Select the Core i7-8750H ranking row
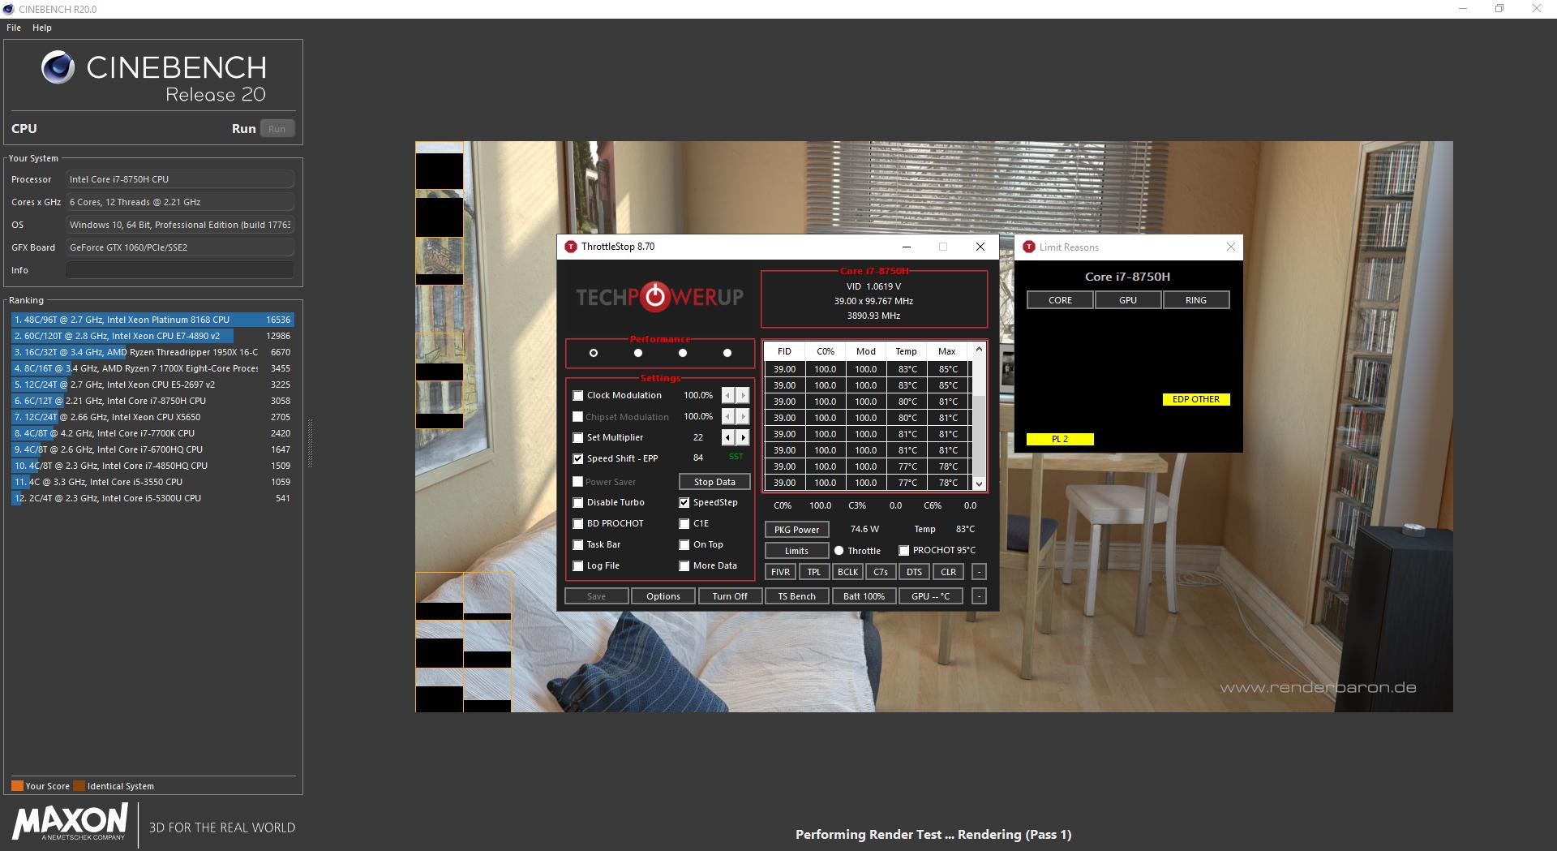Screen dimensions: 1557x851 tap(152, 401)
